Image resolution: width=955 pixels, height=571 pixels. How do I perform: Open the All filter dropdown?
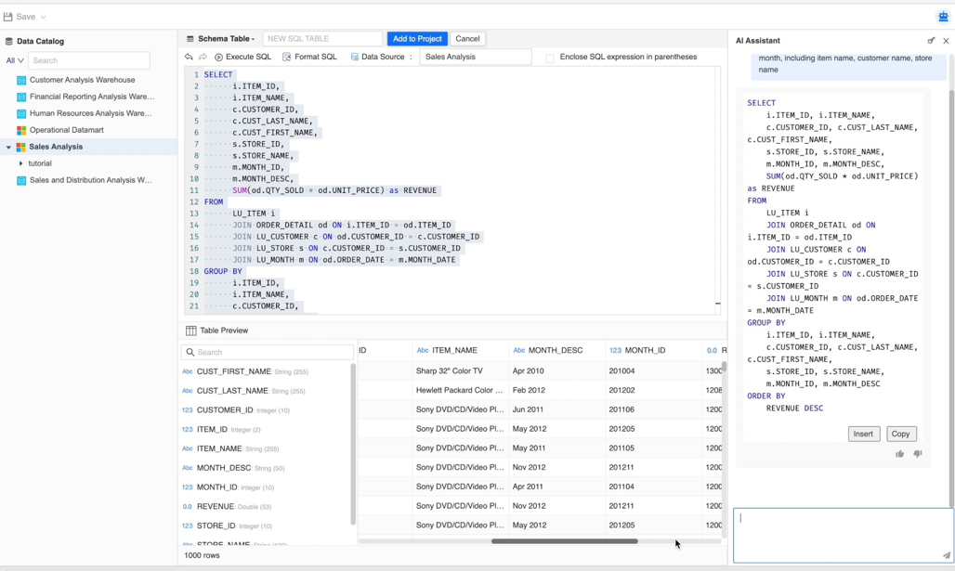coord(15,60)
